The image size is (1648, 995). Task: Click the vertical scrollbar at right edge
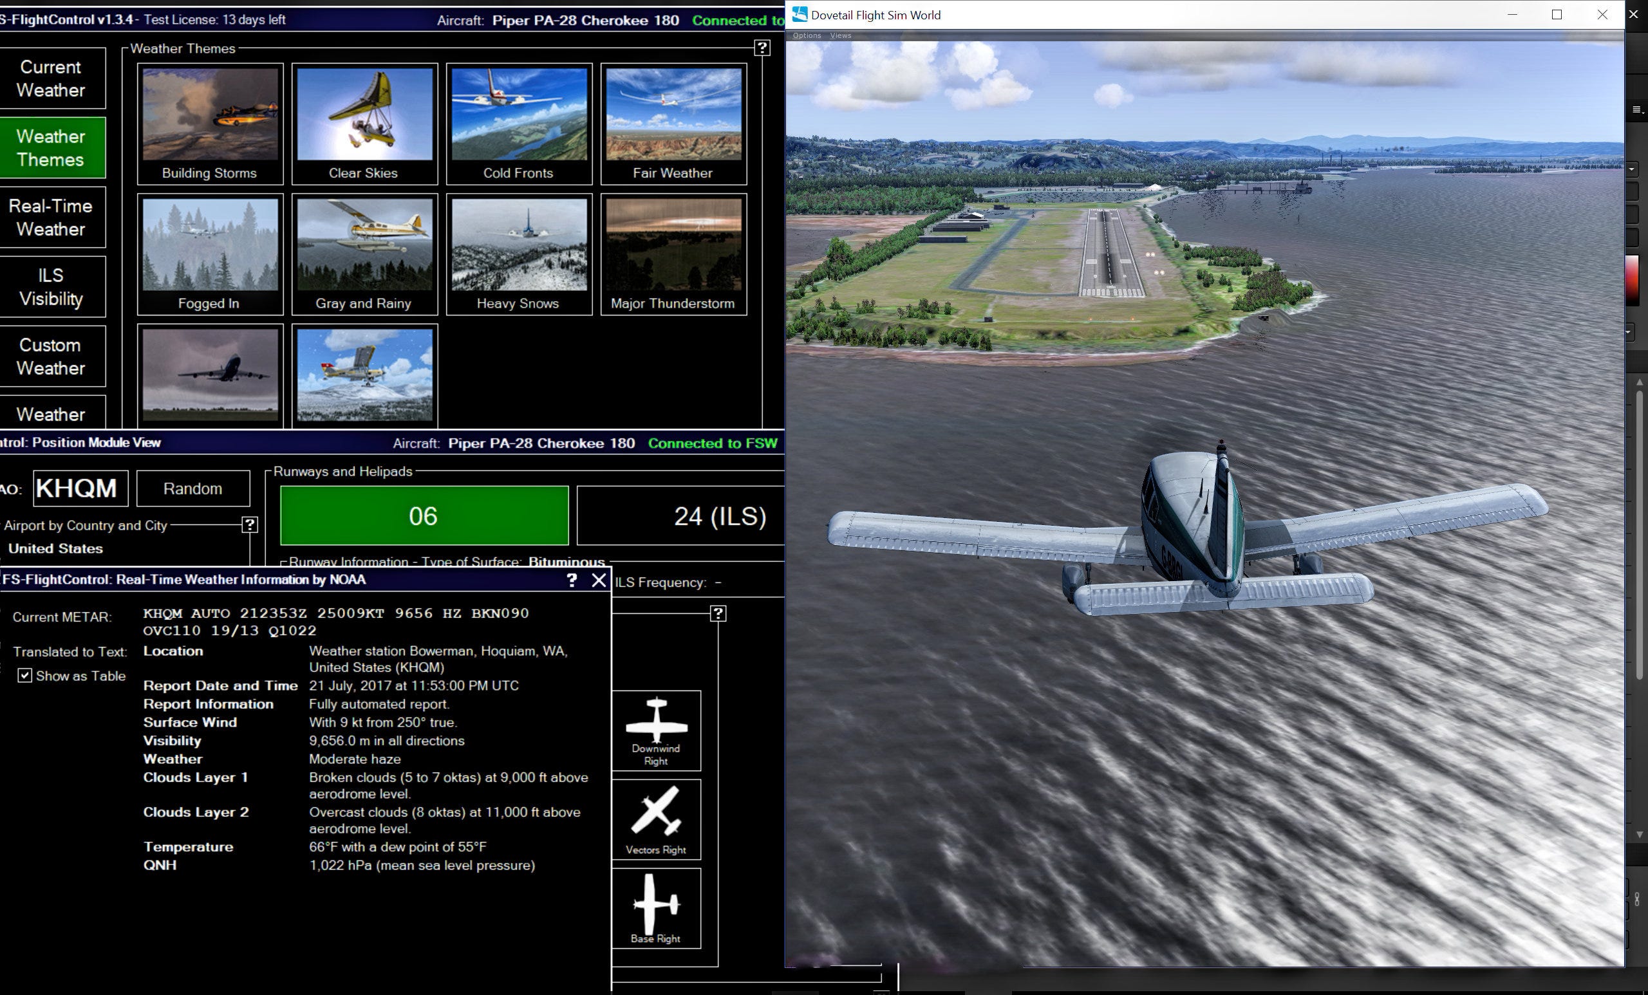(x=1639, y=535)
